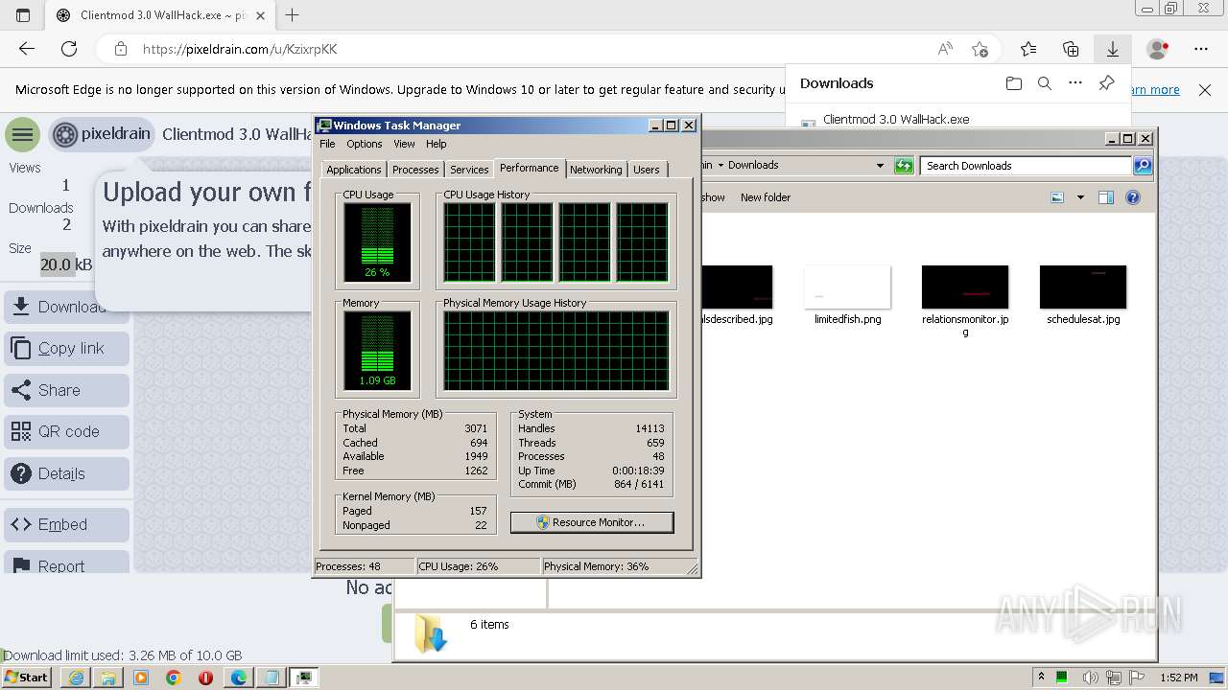1228x690 pixels.
Task: Show hidden tray icons arrow
Action: [x=1041, y=677]
